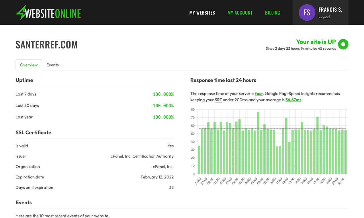Click the first chart bar at 22:00
This screenshot has width=364, height=218.
tap(199, 160)
